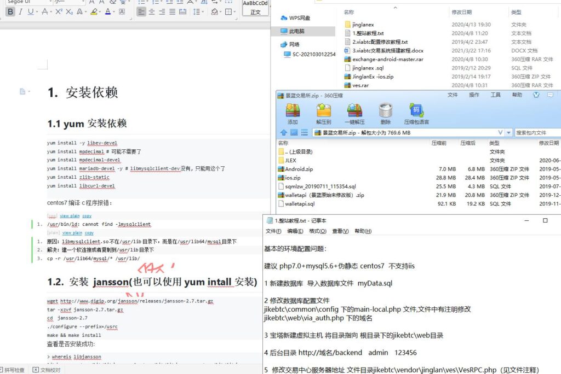Click the 一键解压 one-click extract icon
The width and height of the screenshot is (561, 374).
354,112
